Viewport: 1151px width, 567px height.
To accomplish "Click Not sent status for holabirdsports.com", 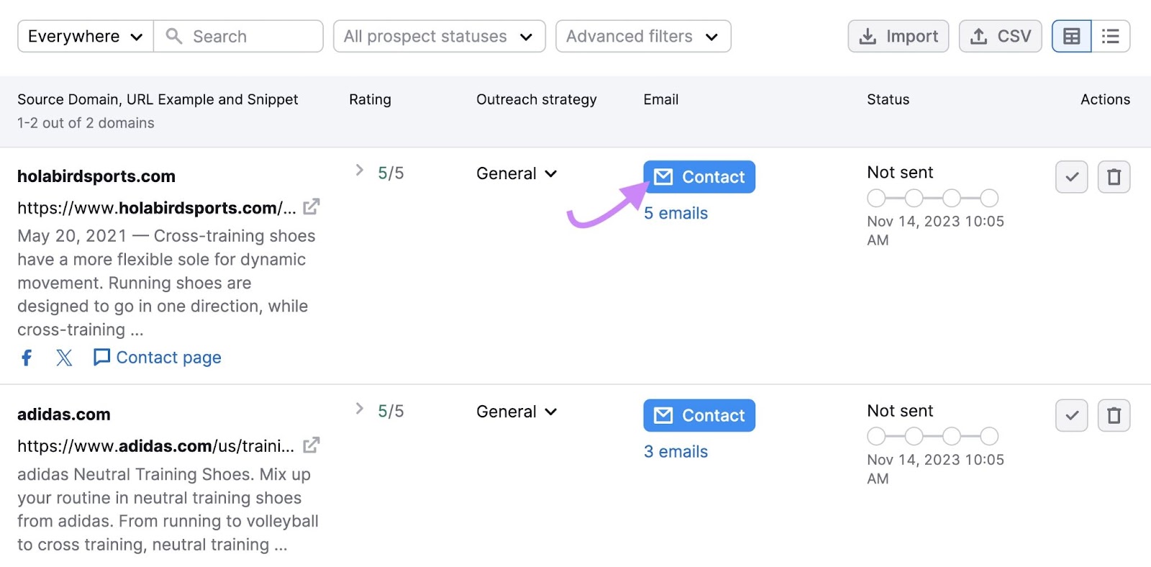I will (x=900, y=173).
